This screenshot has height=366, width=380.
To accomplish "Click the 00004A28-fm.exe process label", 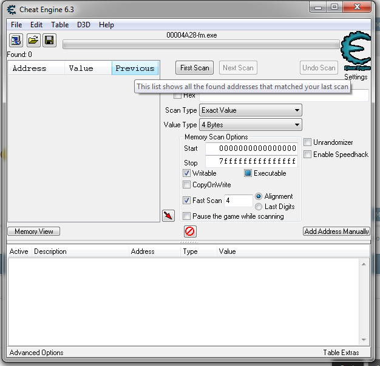I will [192, 35].
